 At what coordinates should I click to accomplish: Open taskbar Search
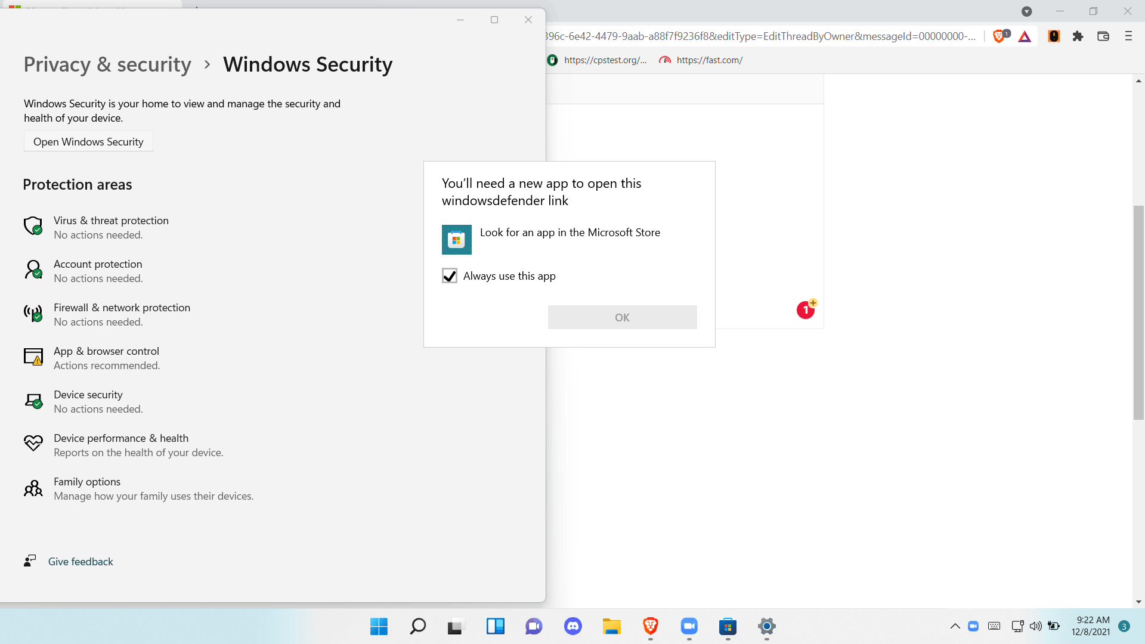point(417,626)
